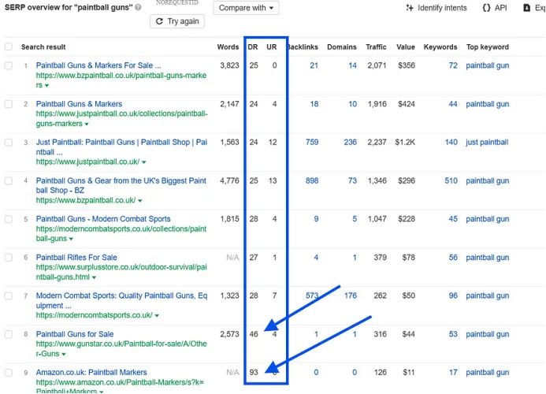
Task: Open Paintball Rifles For Sale result link
Action: click(x=76, y=258)
